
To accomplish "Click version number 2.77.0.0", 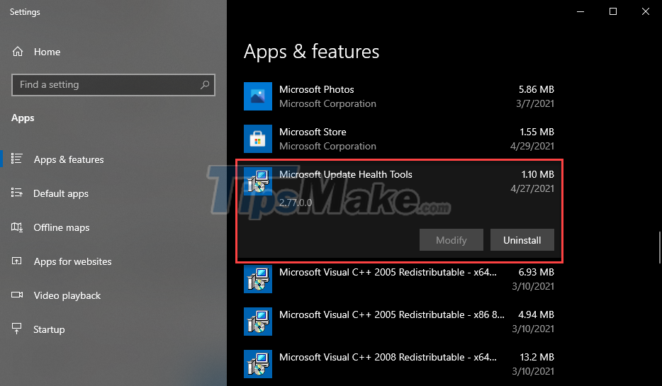I will [296, 203].
